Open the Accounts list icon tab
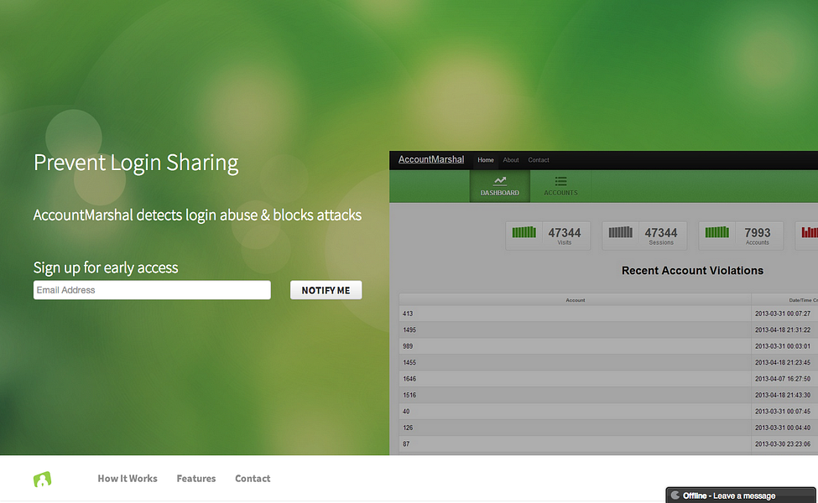Screen dimensions: 818x503 pos(560,186)
